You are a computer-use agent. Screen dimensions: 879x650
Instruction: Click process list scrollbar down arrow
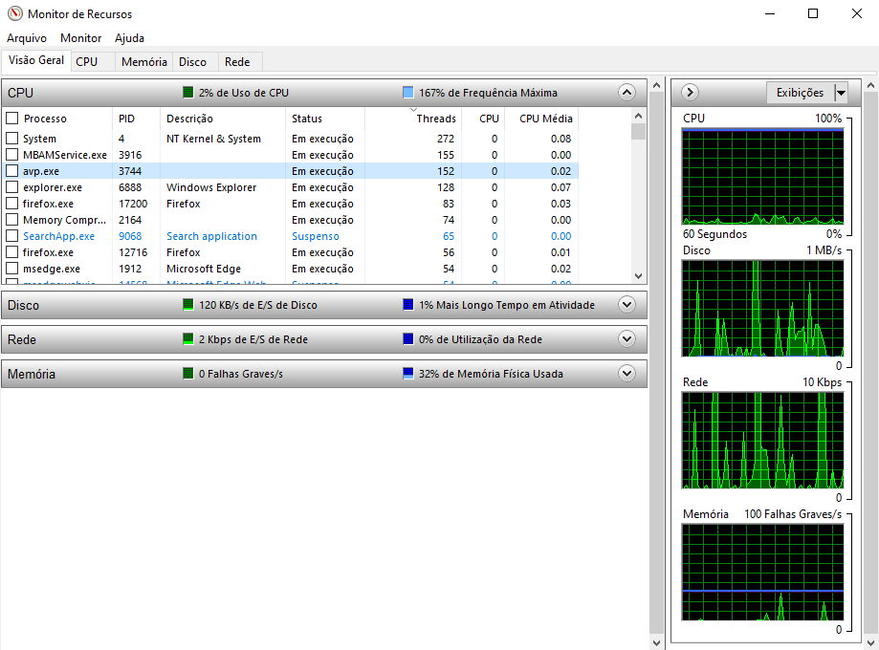click(638, 275)
